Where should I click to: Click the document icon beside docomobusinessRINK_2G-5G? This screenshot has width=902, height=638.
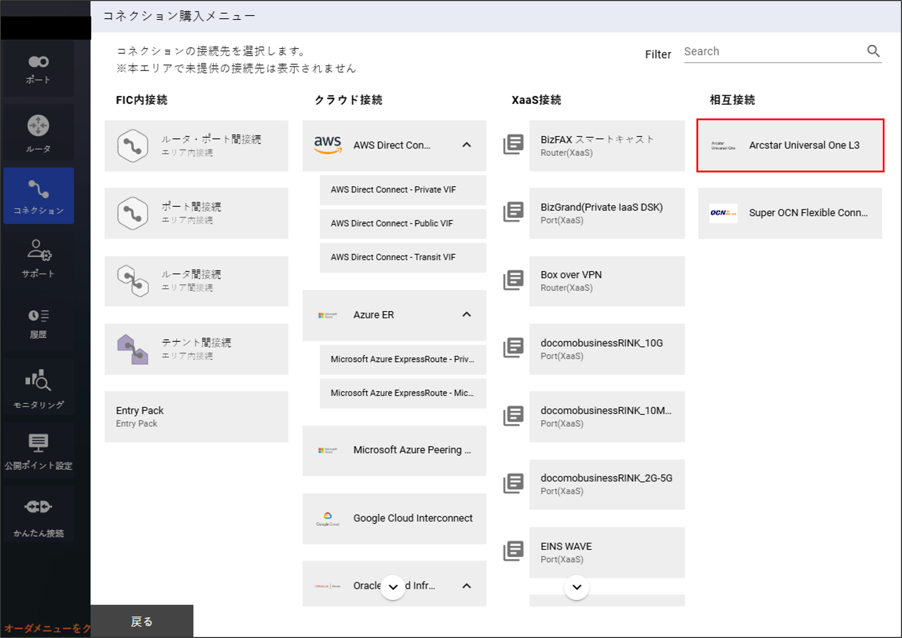tap(513, 483)
